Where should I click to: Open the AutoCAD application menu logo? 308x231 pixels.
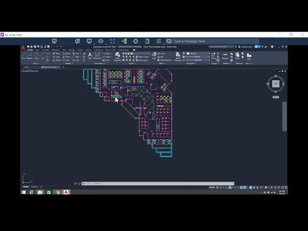[x=23, y=48]
